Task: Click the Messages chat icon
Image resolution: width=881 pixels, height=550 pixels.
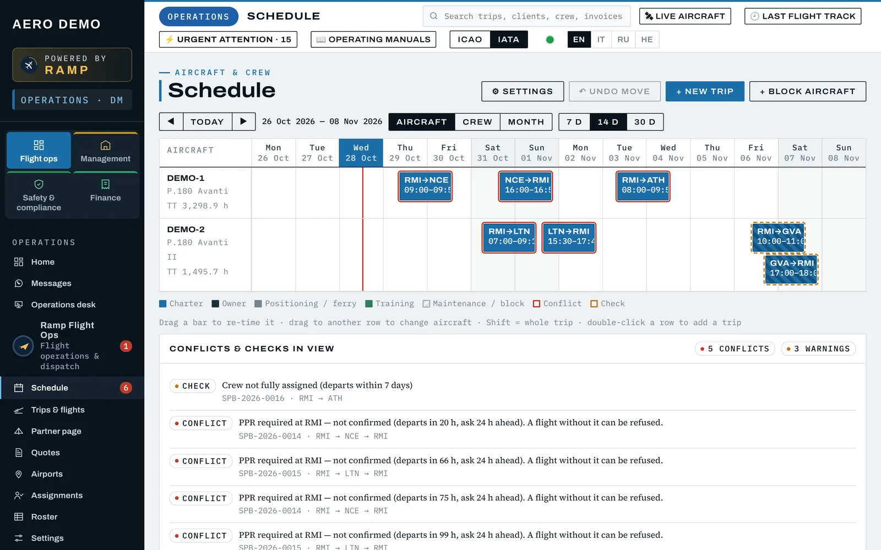Action: coord(19,283)
